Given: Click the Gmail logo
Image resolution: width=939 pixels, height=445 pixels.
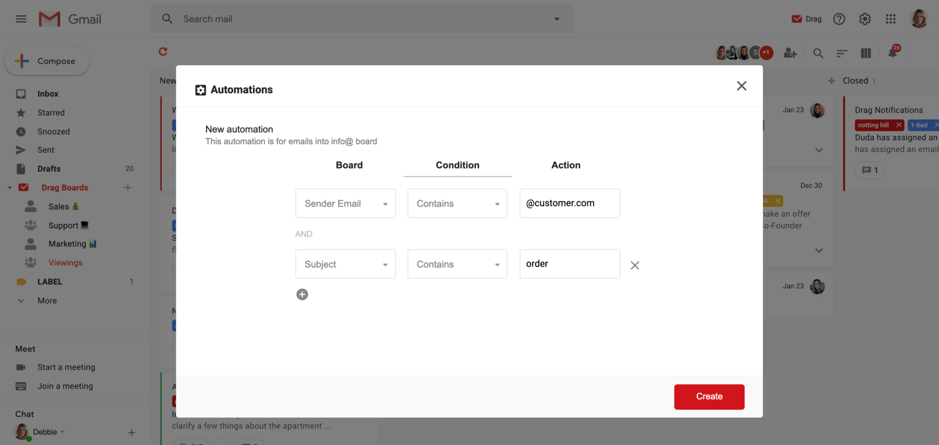Looking at the screenshot, I should tap(70, 19).
